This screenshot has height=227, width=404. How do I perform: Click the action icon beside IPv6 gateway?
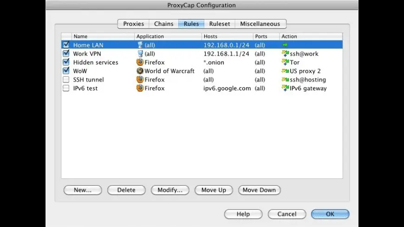click(285, 88)
